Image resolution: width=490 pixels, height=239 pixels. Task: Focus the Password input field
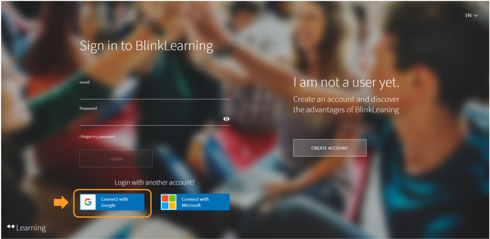point(150,119)
